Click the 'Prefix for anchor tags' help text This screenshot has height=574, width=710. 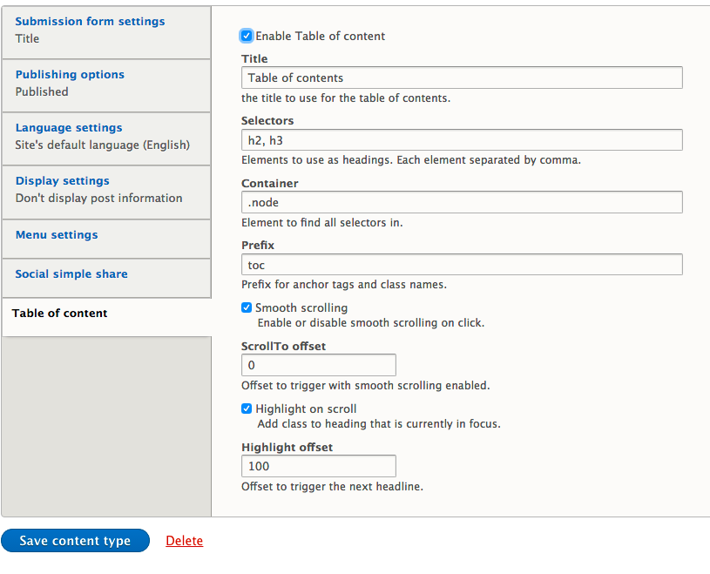tap(344, 285)
